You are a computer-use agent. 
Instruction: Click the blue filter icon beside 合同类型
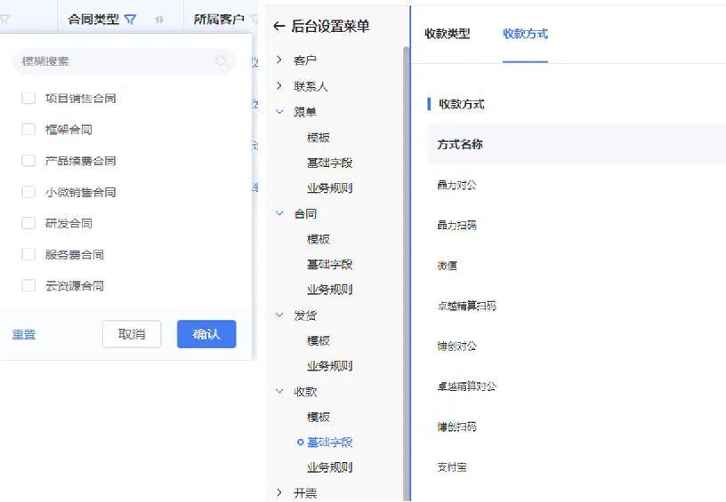click(x=131, y=19)
